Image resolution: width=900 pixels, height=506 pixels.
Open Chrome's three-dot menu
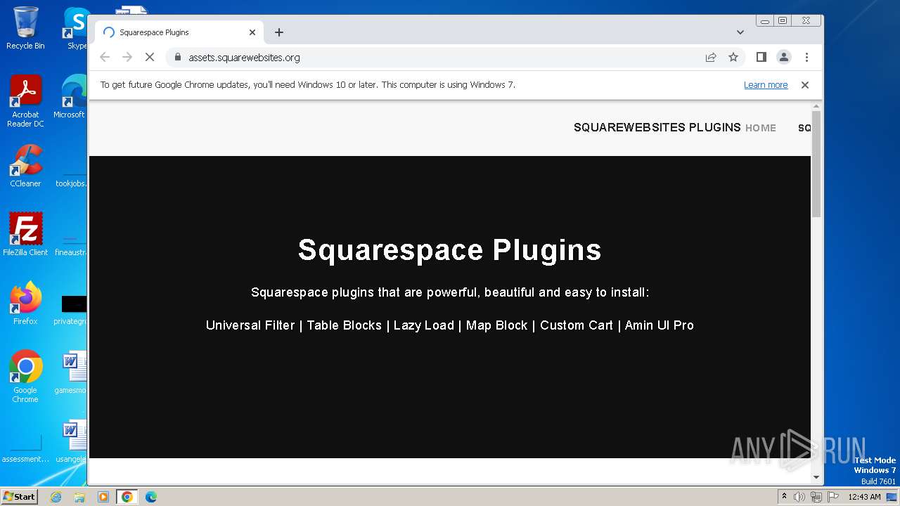pos(806,58)
